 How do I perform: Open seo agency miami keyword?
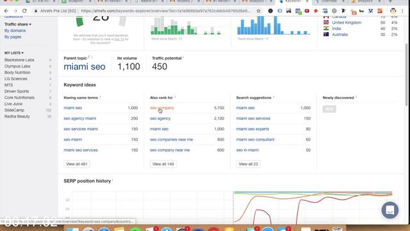pos(79,118)
